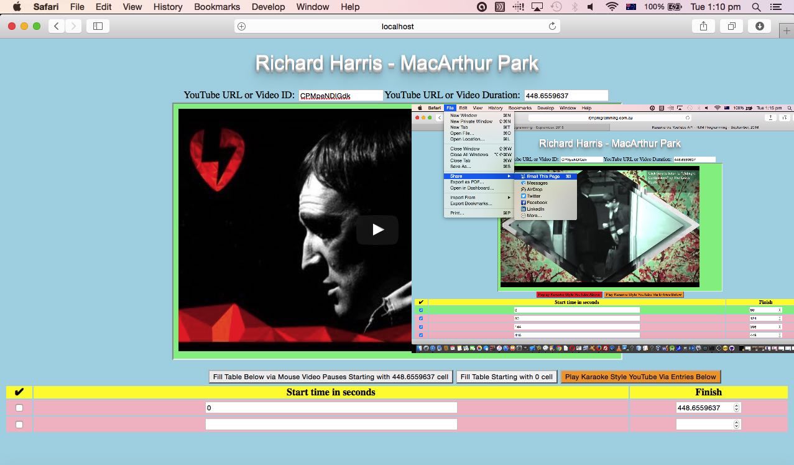This screenshot has width=794, height=465.
Task: Show all open tabs overview
Action: [732, 26]
